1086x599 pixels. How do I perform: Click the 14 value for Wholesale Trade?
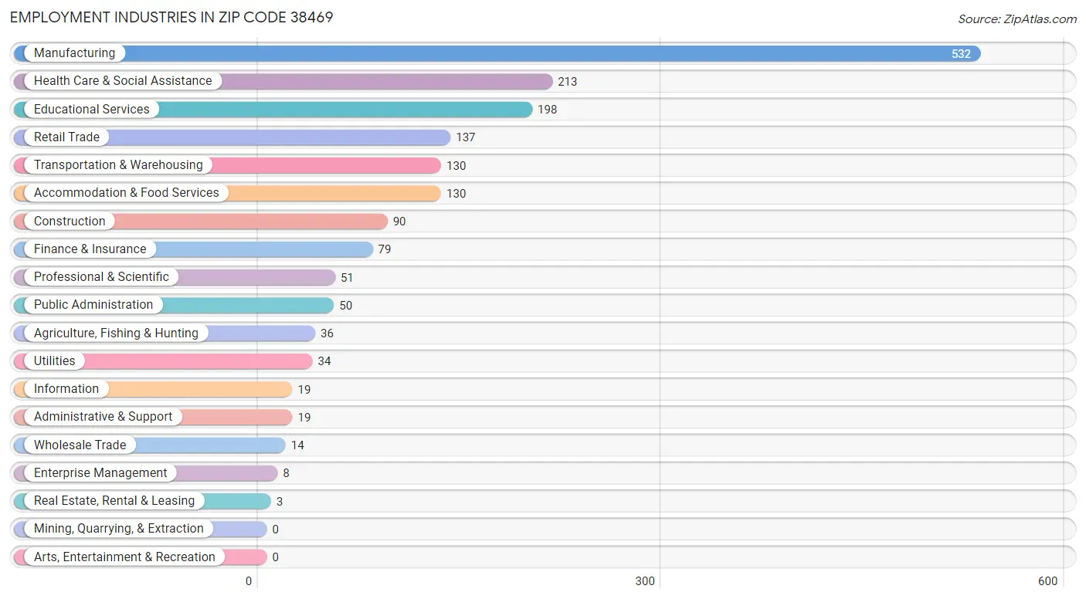pyautogui.click(x=297, y=445)
